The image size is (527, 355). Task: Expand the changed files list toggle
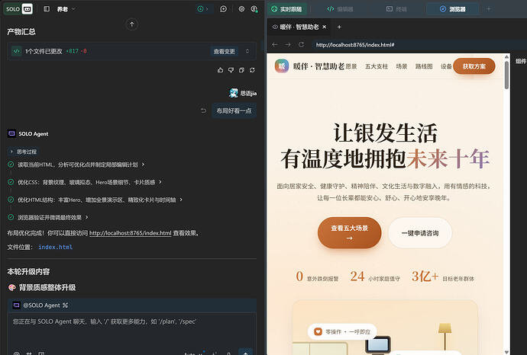[247, 51]
